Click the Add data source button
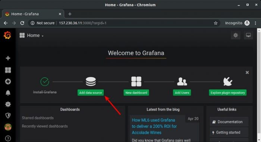 (x=91, y=93)
